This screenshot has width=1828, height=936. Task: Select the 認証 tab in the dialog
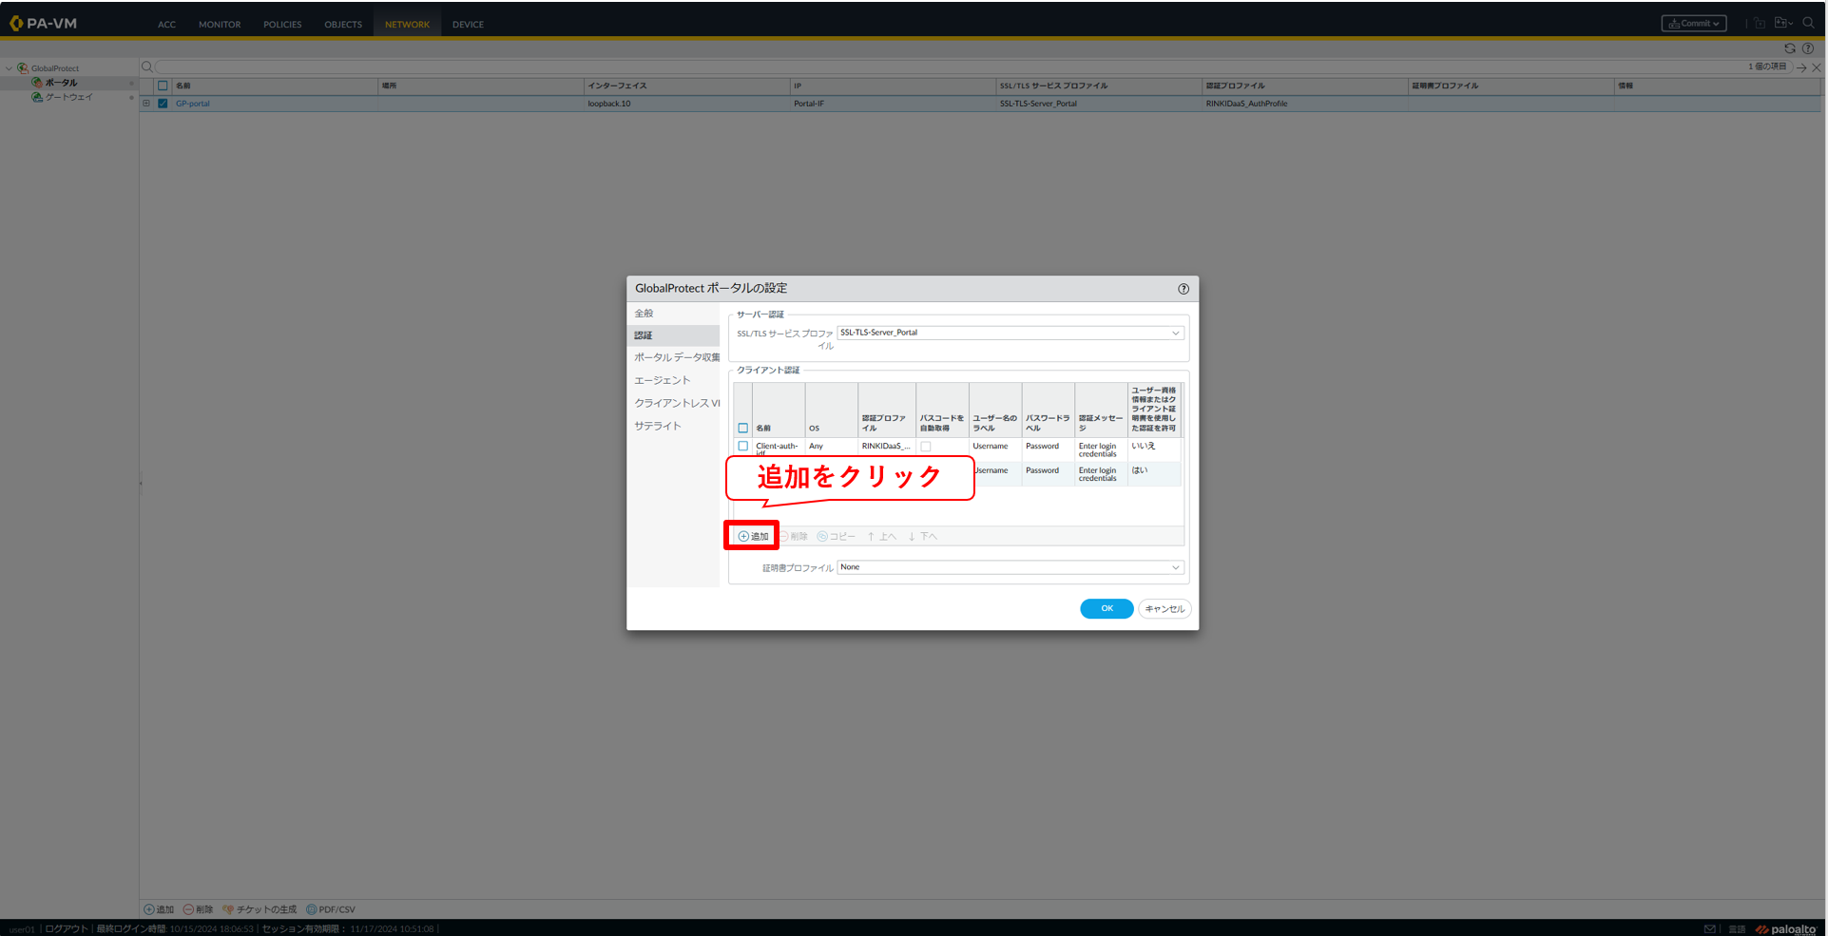673,335
